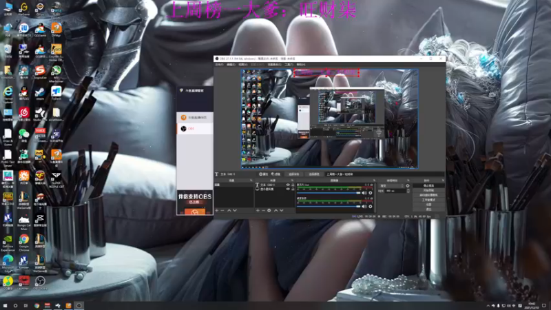Open the Help menu in OBS
The height and width of the screenshot is (310, 551).
[301, 65]
